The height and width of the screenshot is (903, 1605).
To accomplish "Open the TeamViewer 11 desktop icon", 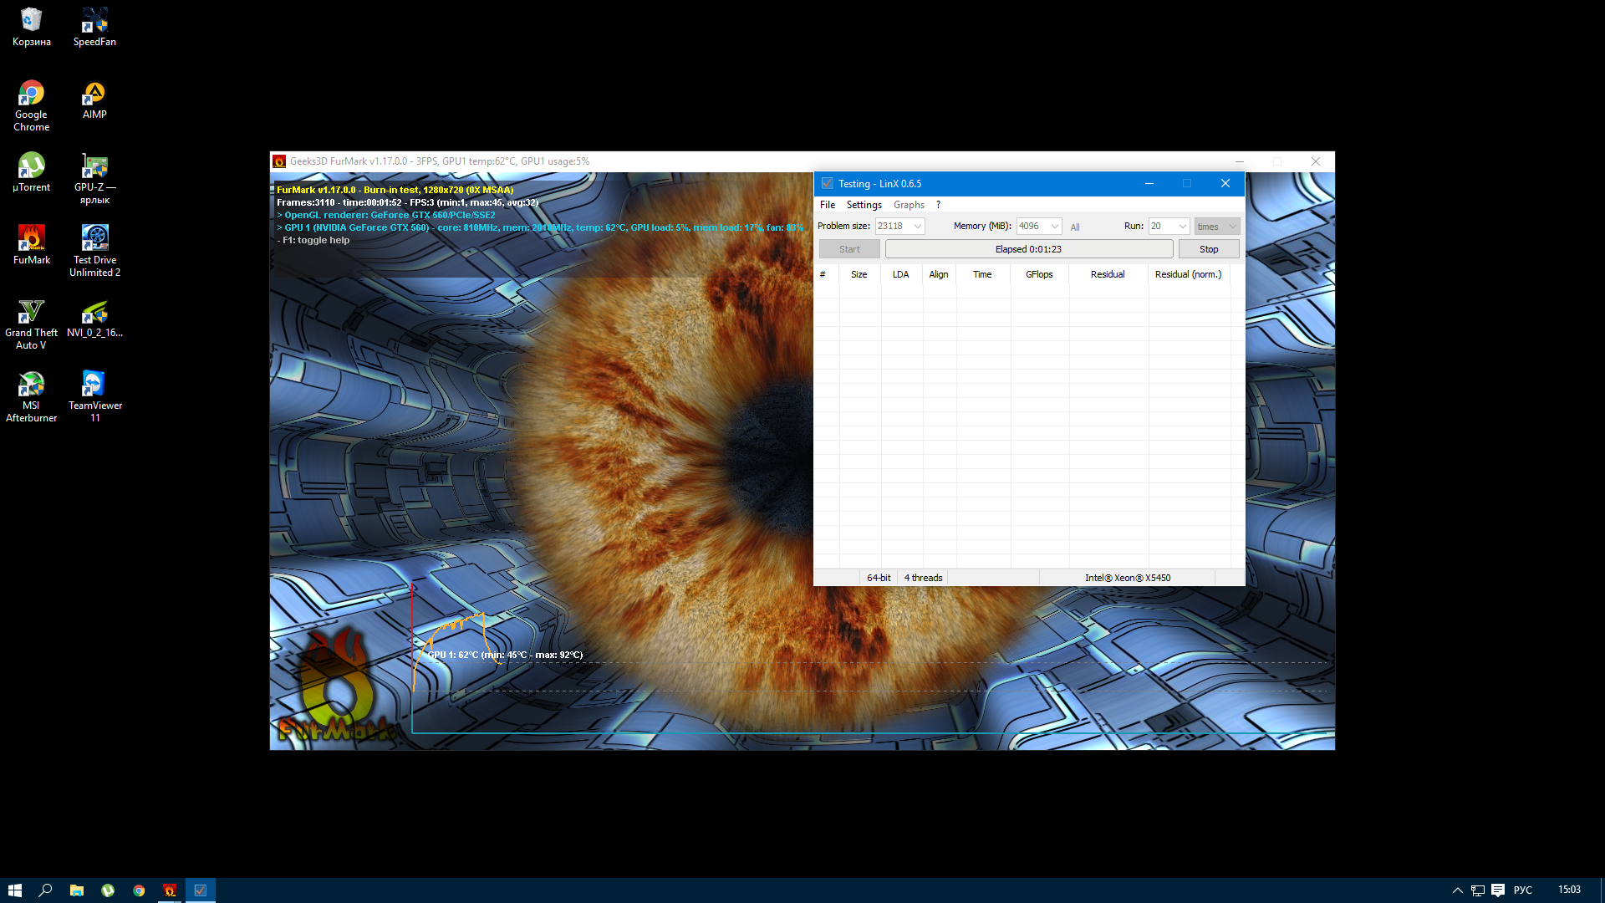I will [94, 385].
